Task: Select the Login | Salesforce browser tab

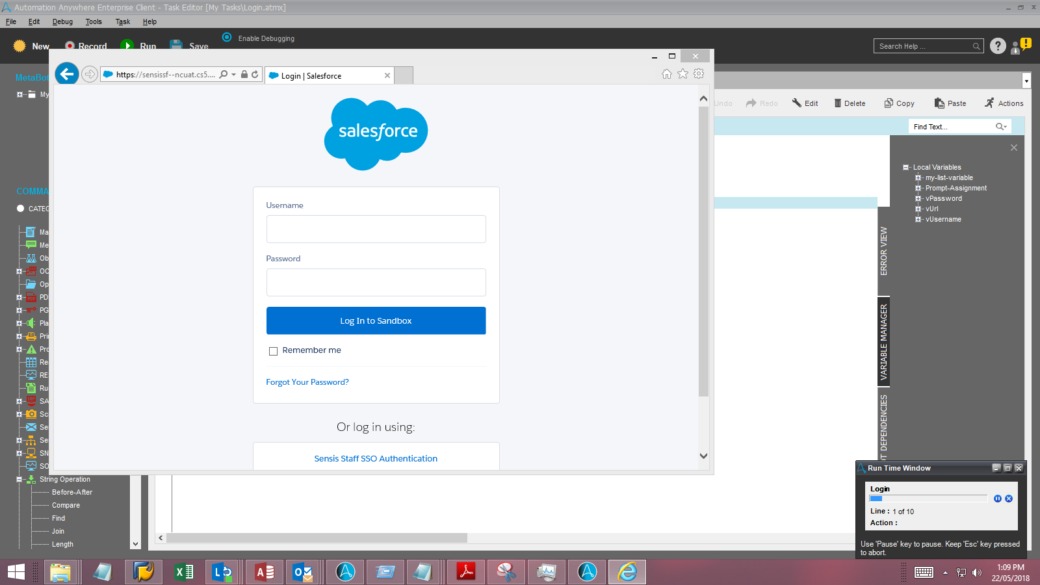Action: 330,75
